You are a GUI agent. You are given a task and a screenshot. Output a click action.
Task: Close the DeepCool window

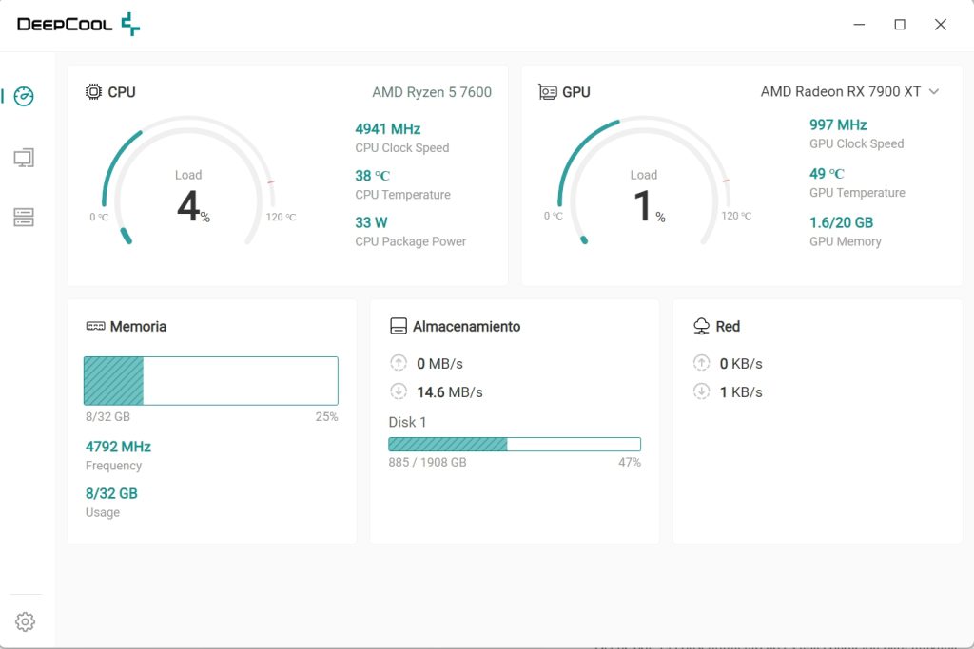pyautogui.click(x=941, y=24)
